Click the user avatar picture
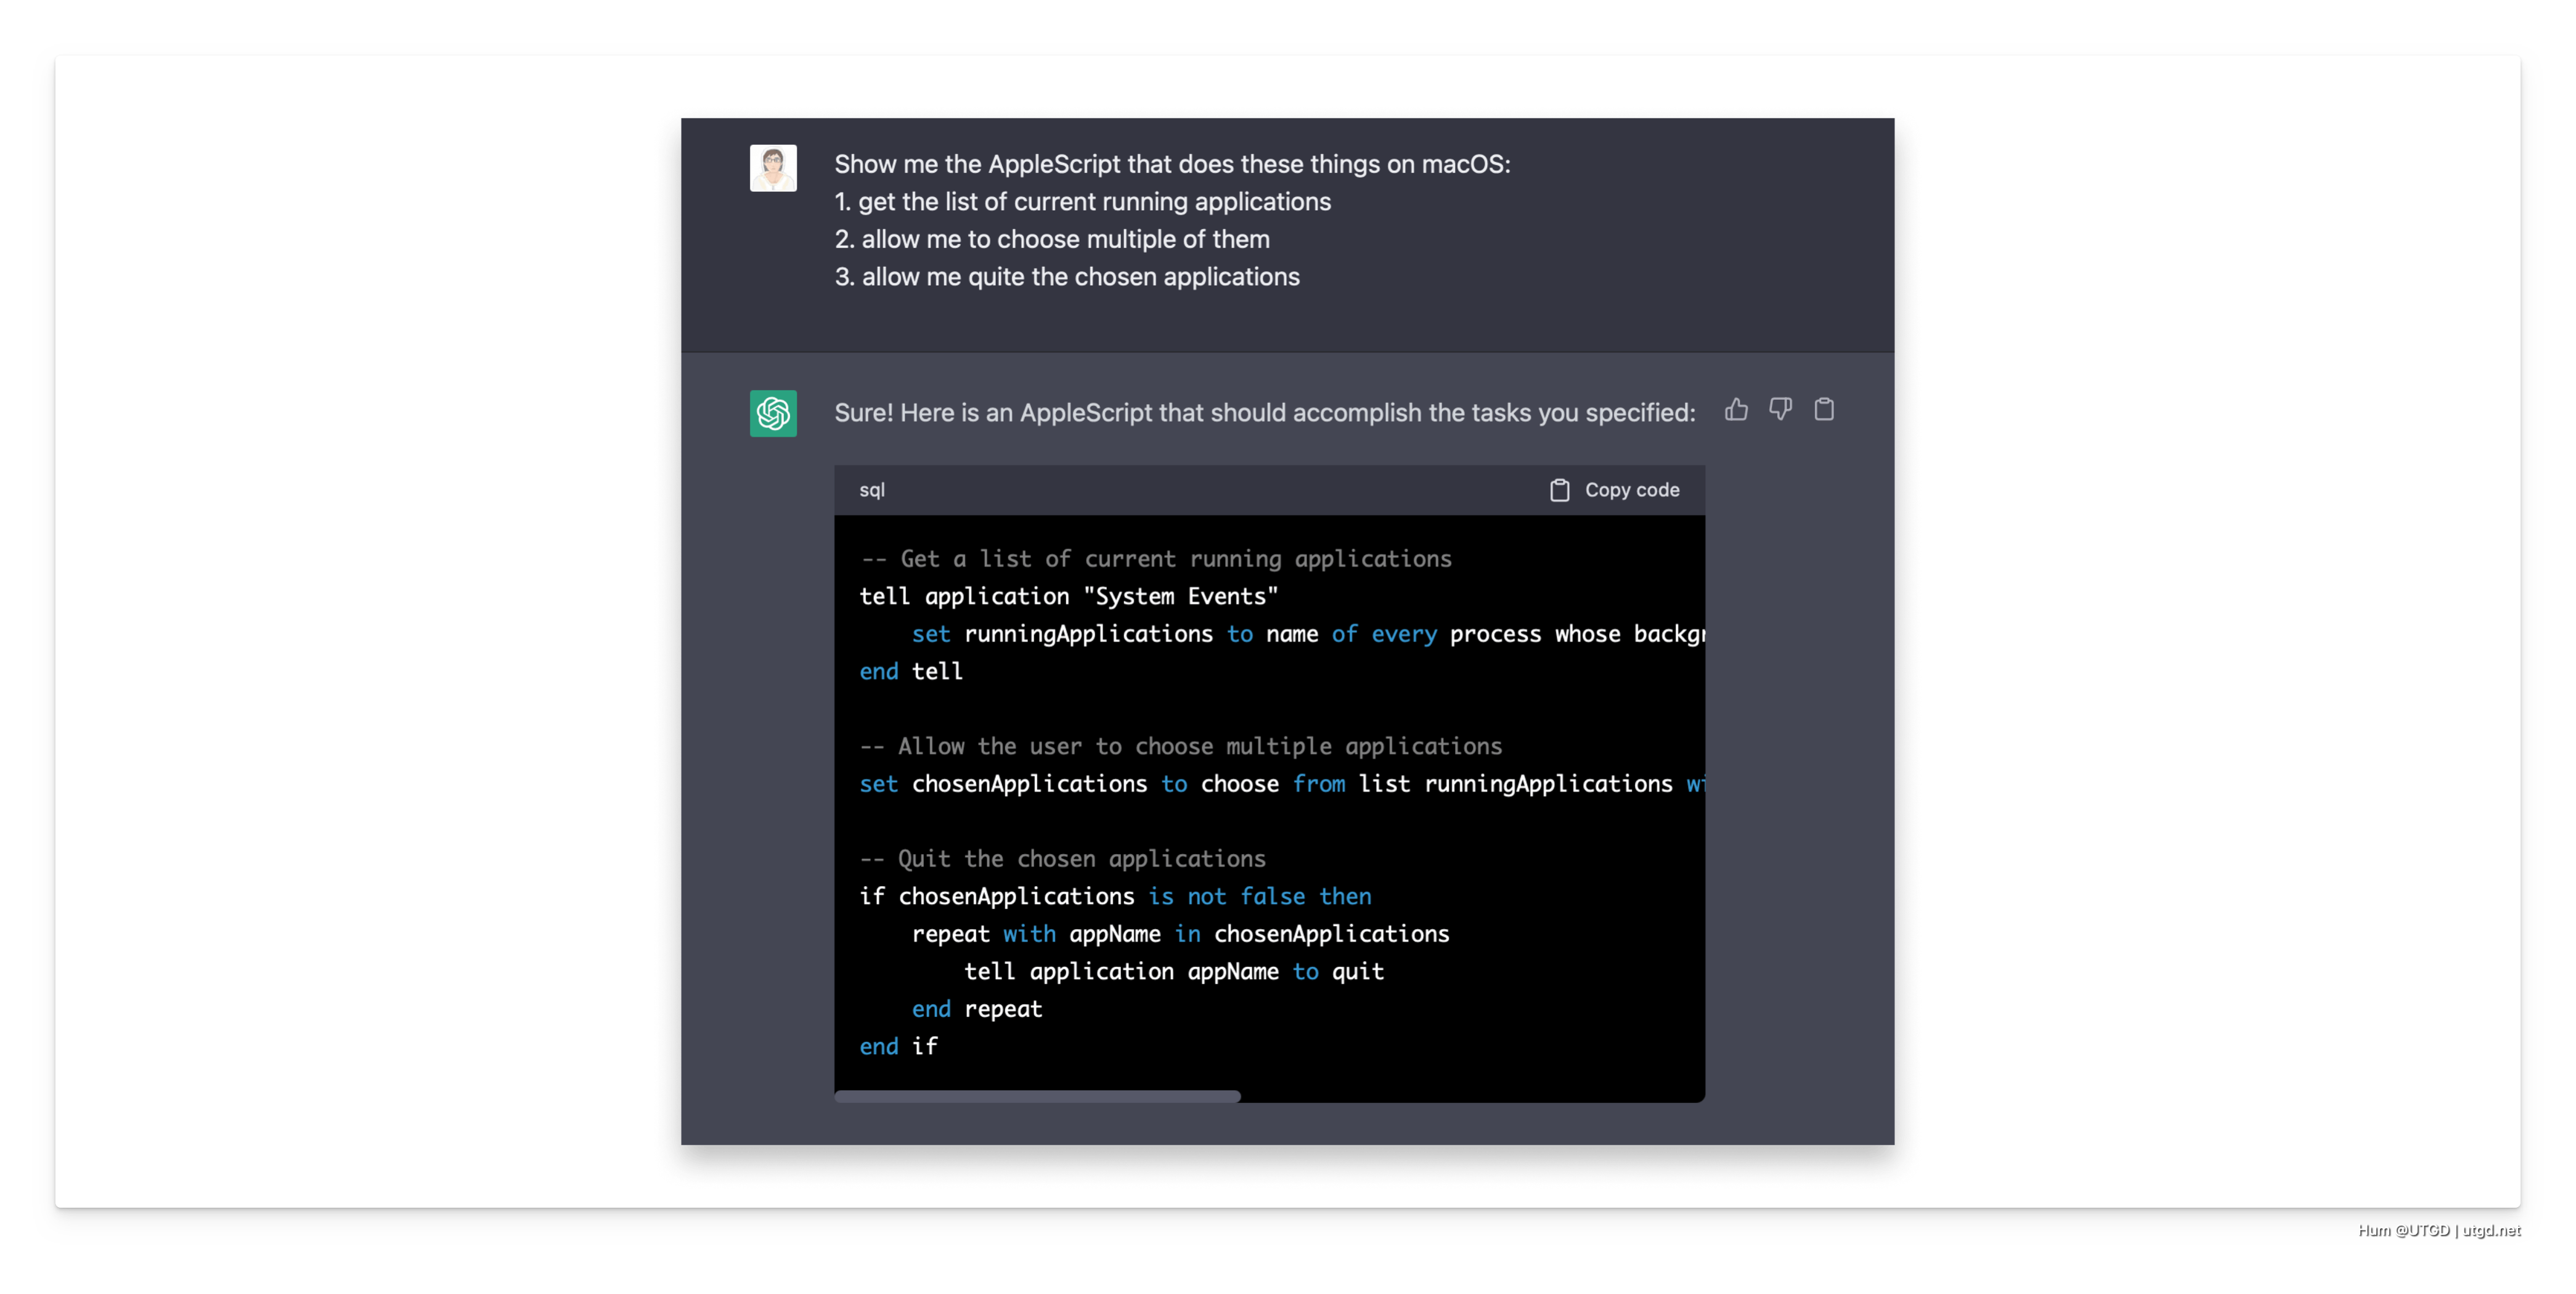The image size is (2576, 1294). pos(773,168)
